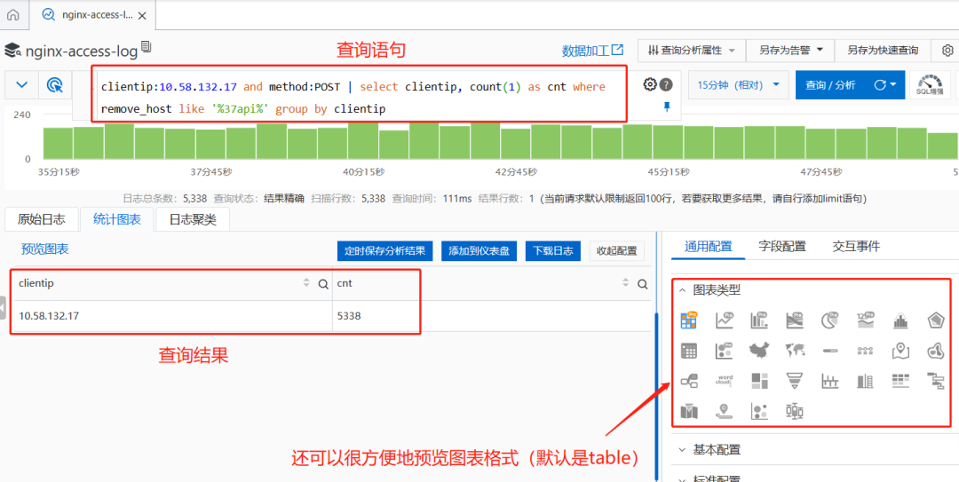Pin the query box with the pushpin icon
The image size is (959, 482).
pyautogui.click(x=667, y=107)
